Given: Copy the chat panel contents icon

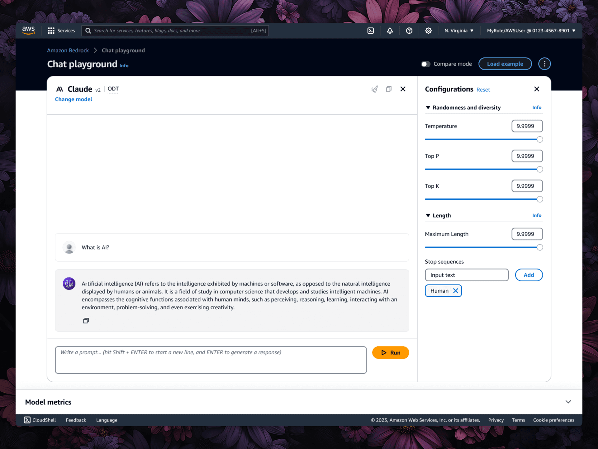Looking at the screenshot, I should (389, 89).
